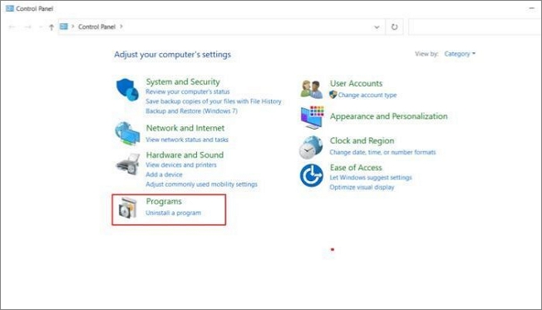Open Appearance and Personalization monitor icon

(312, 117)
